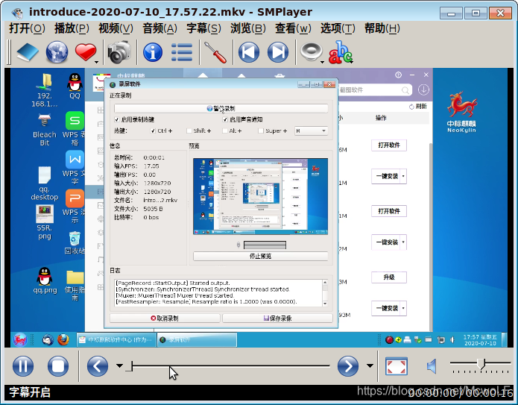Mute audio with the speaker icon
518x405 pixels.
coord(432,366)
